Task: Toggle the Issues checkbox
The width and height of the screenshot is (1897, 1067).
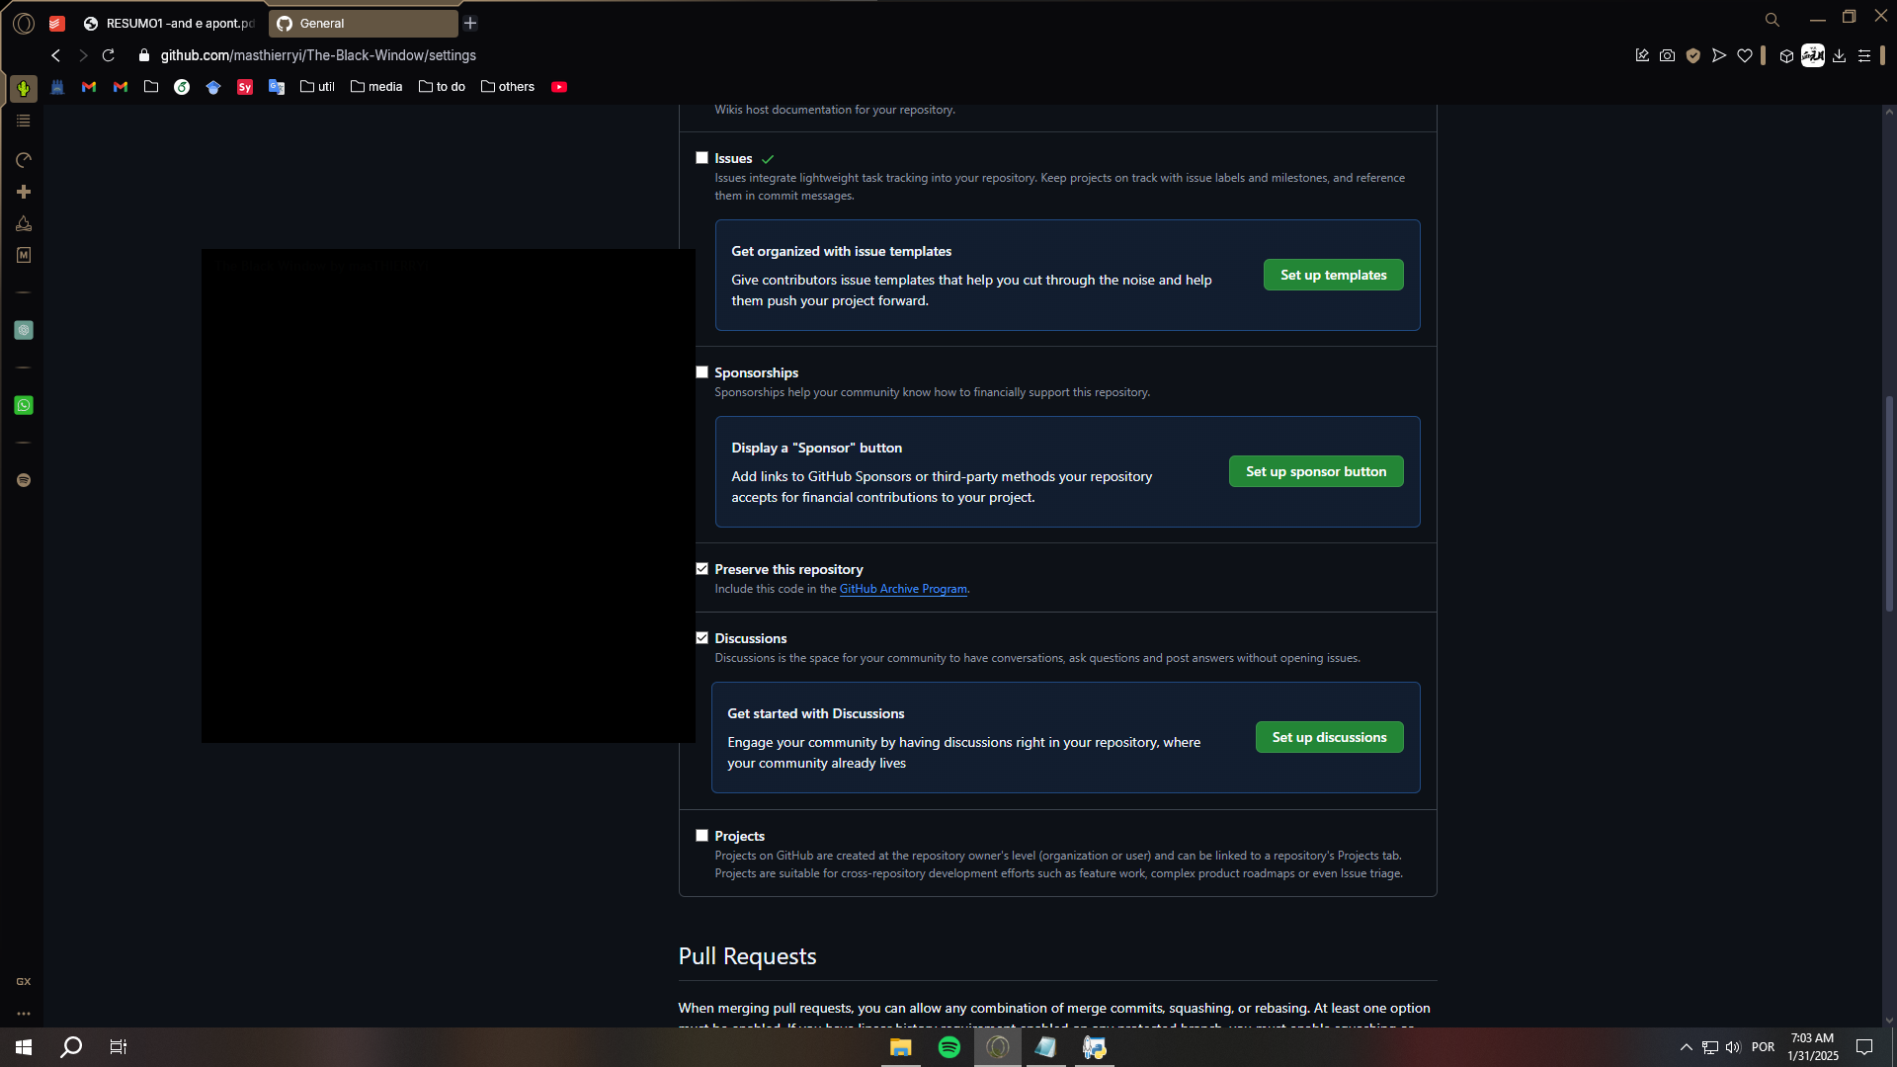Action: 701,158
